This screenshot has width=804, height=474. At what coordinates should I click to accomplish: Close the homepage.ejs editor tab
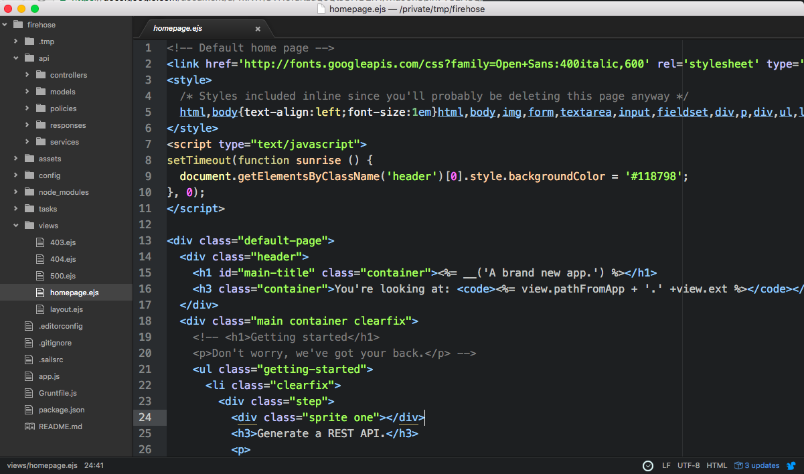pos(258,29)
